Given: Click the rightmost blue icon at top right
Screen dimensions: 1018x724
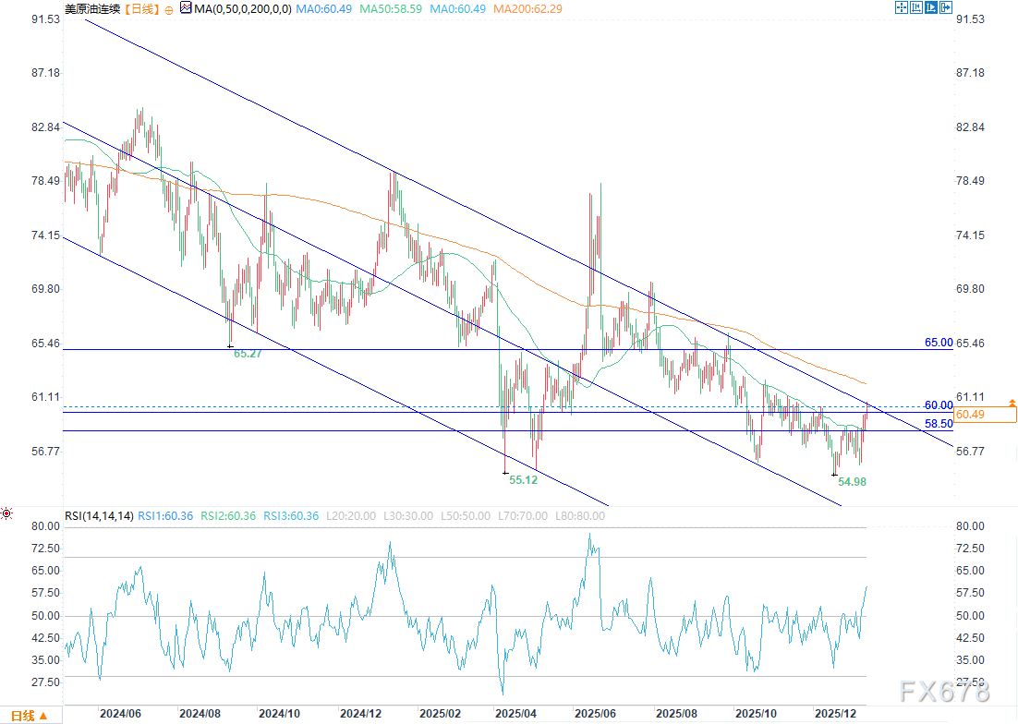Looking at the screenshot, I should tap(945, 7).
